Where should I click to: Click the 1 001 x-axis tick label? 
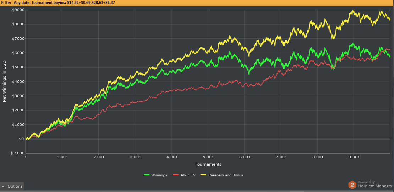coord(62,157)
